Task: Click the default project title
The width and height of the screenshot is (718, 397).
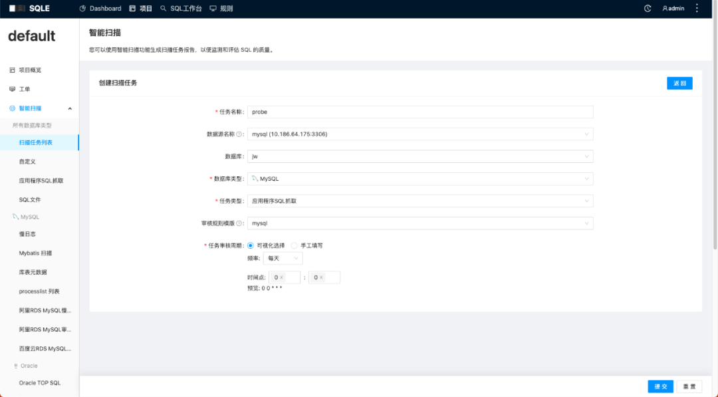Action: point(32,36)
